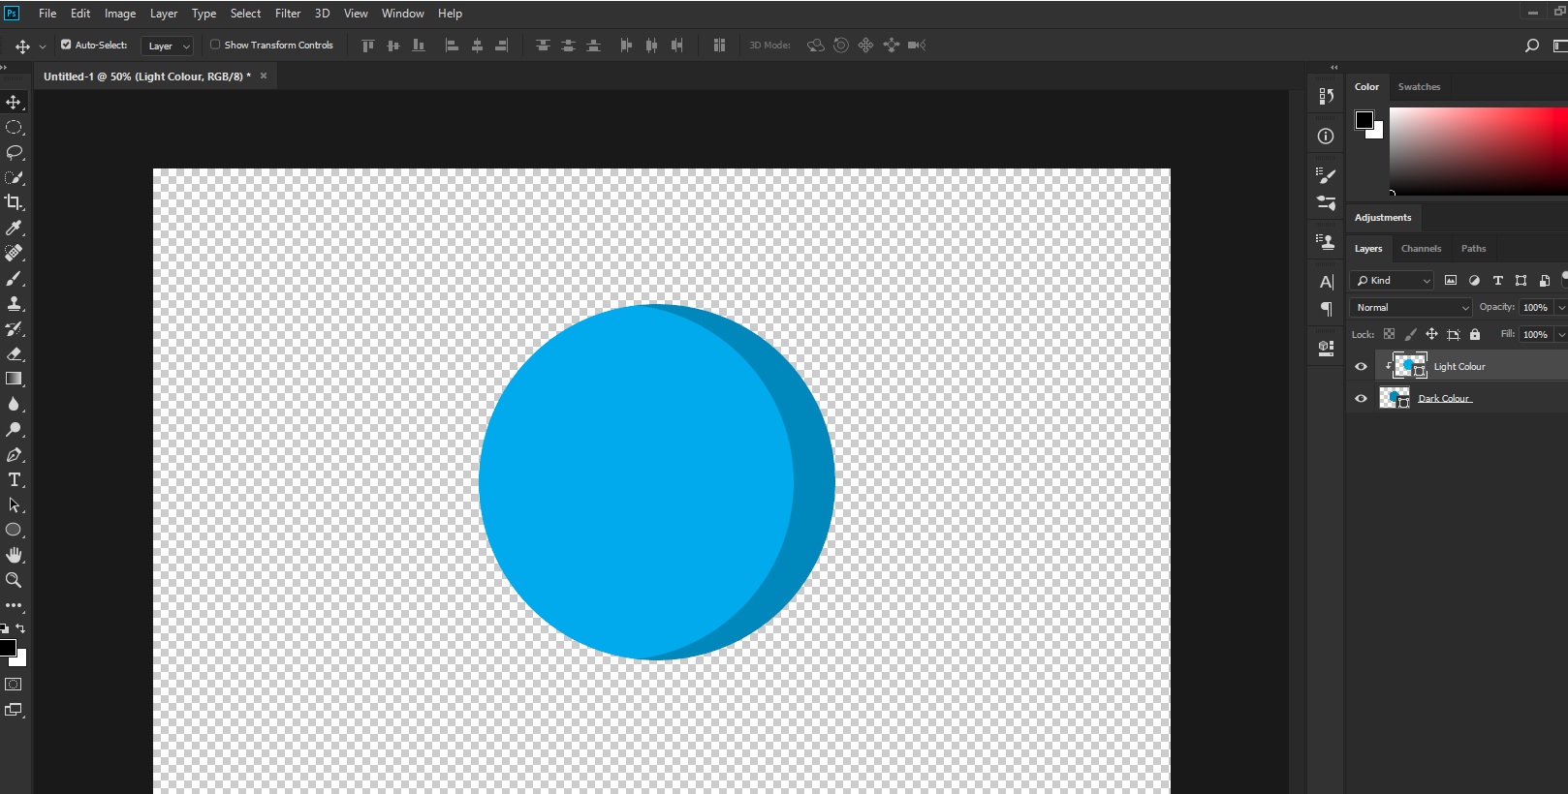Select the Gradient tool
The height and width of the screenshot is (794, 1568).
click(14, 379)
